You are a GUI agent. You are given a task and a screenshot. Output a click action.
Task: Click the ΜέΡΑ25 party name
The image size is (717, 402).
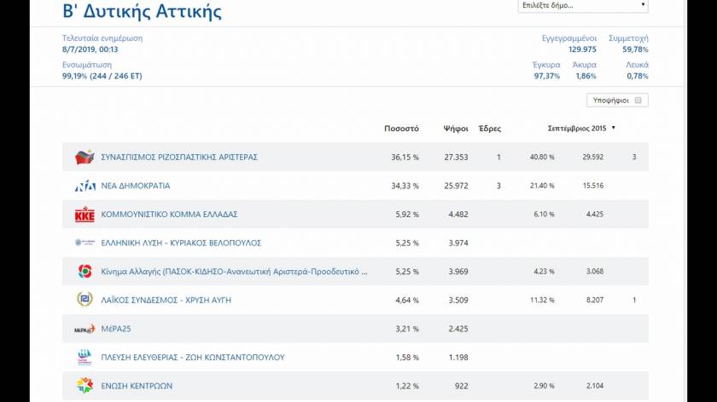[115, 329]
